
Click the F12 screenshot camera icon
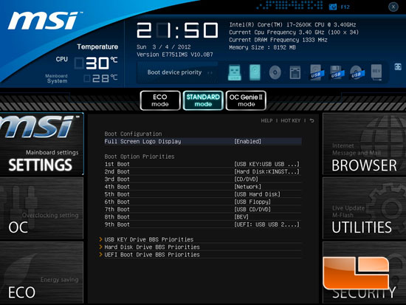(333, 7)
